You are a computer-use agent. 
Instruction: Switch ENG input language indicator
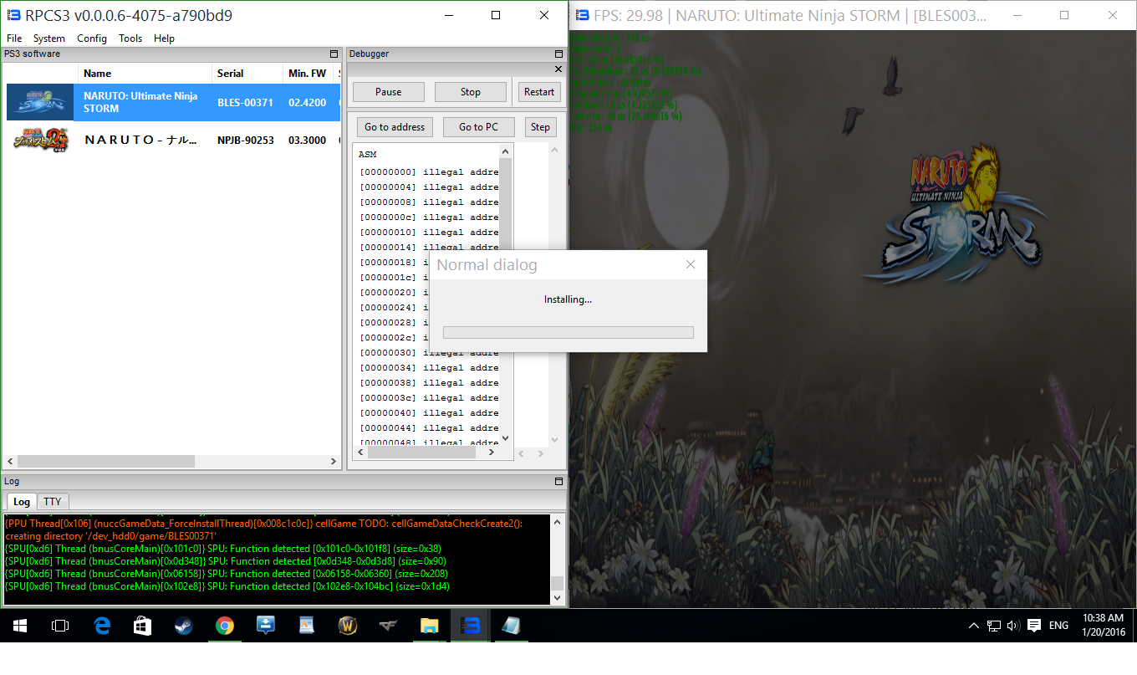pos(1059,626)
